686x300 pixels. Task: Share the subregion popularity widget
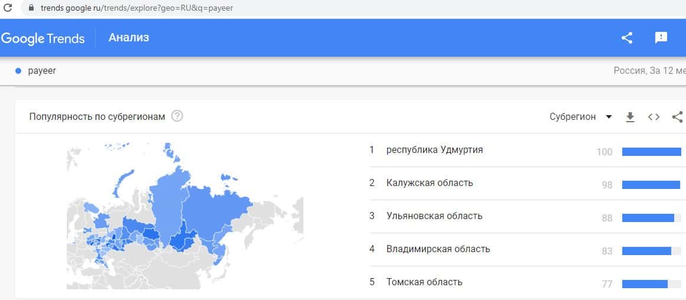(x=677, y=117)
